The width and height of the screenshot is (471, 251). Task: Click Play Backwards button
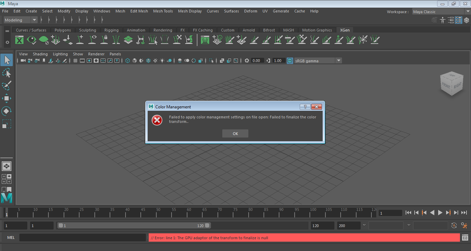(x=432, y=213)
